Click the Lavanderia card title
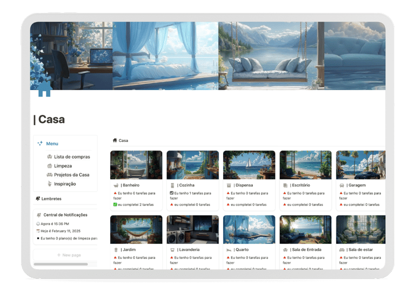415x295 pixels. point(188,250)
